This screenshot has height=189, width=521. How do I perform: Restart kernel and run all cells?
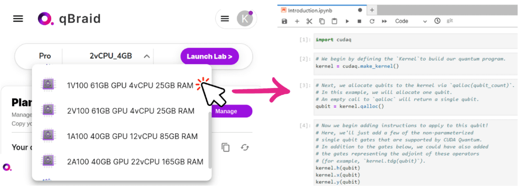[385, 21]
